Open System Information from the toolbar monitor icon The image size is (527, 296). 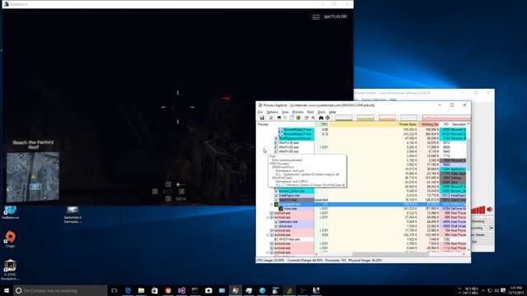279,118
